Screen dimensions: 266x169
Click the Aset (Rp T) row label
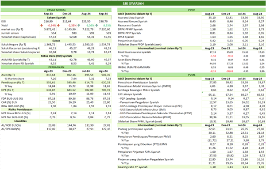point(8,75)
